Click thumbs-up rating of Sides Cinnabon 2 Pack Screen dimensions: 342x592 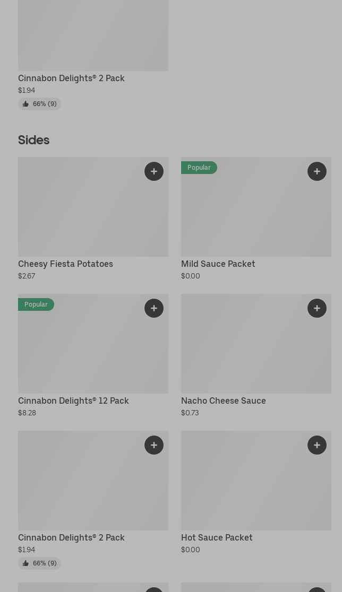tap(39, 563)
